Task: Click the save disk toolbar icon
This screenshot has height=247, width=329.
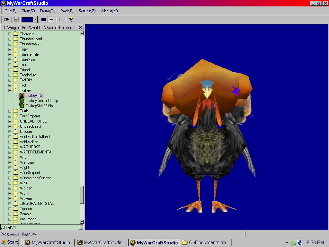Action: 16,20
